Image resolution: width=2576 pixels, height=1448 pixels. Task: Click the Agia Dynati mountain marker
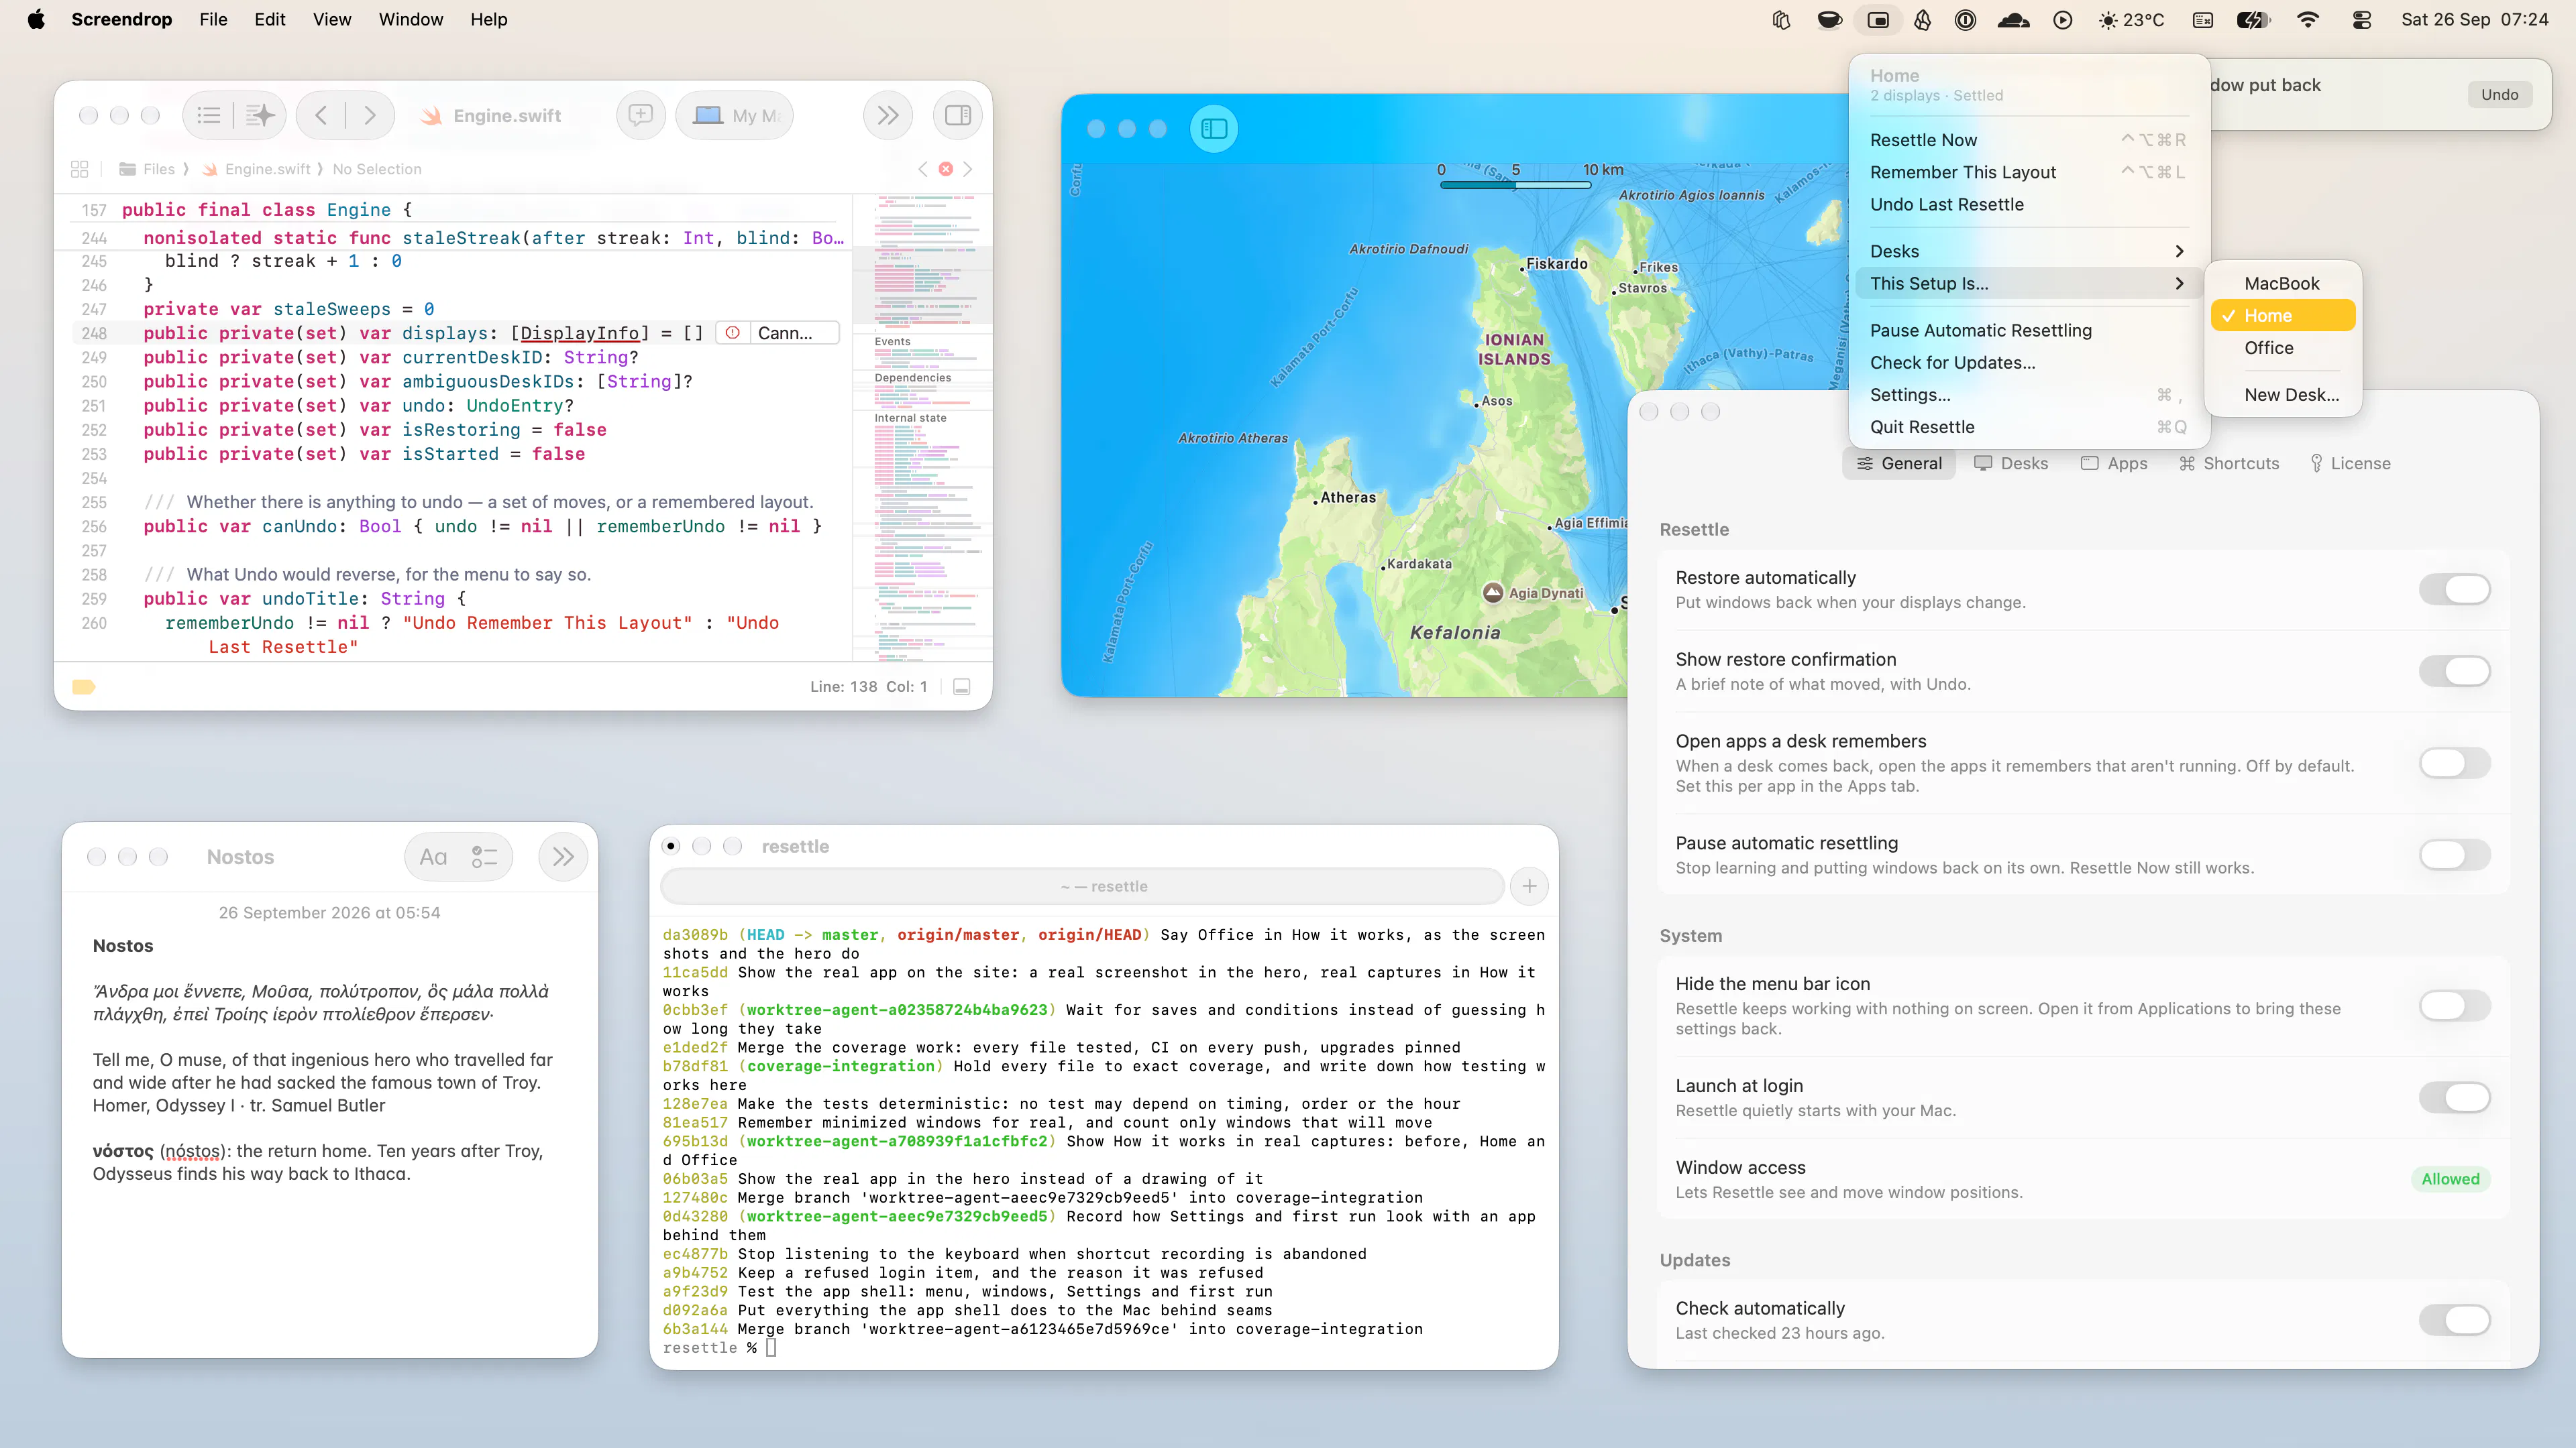coord(1493,593)
